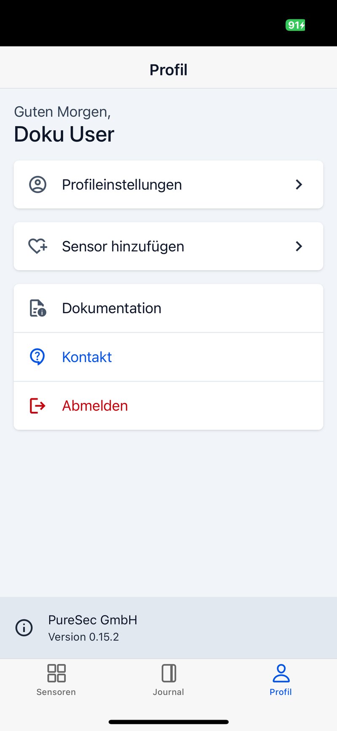Tap the red logout arrow icon
The width and height of the screenshot is (337, 731).
point(37,406)
